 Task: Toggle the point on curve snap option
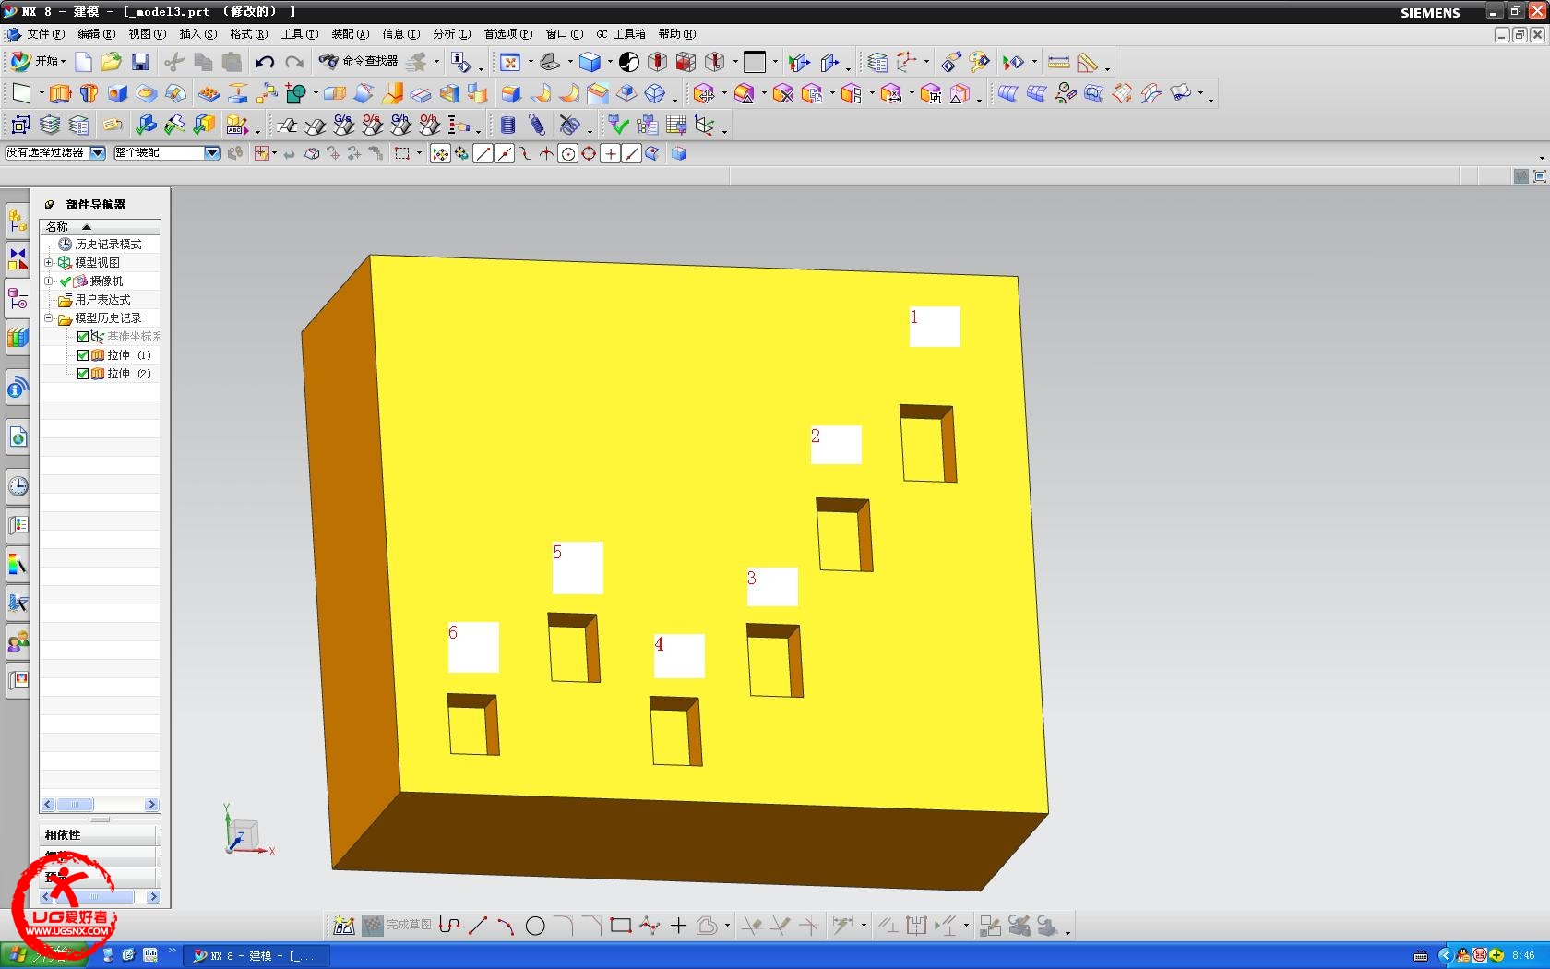[632, 154]
